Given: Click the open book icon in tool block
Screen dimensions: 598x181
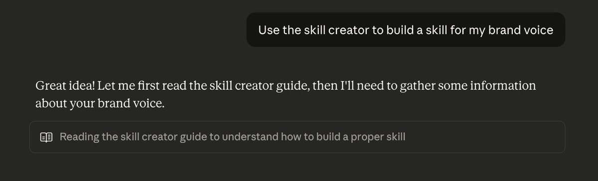Looking at the screenshot, I should pos(46,137).
